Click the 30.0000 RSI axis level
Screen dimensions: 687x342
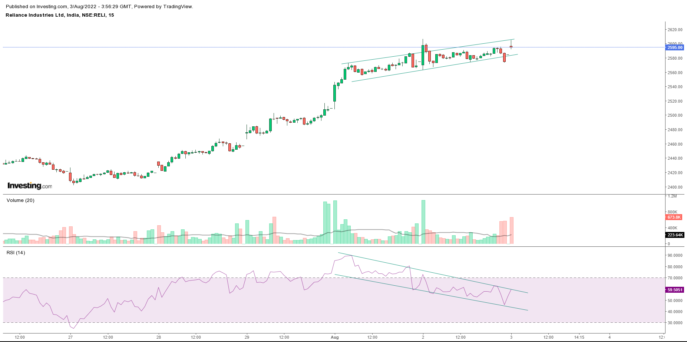click(x=675, y=323)
